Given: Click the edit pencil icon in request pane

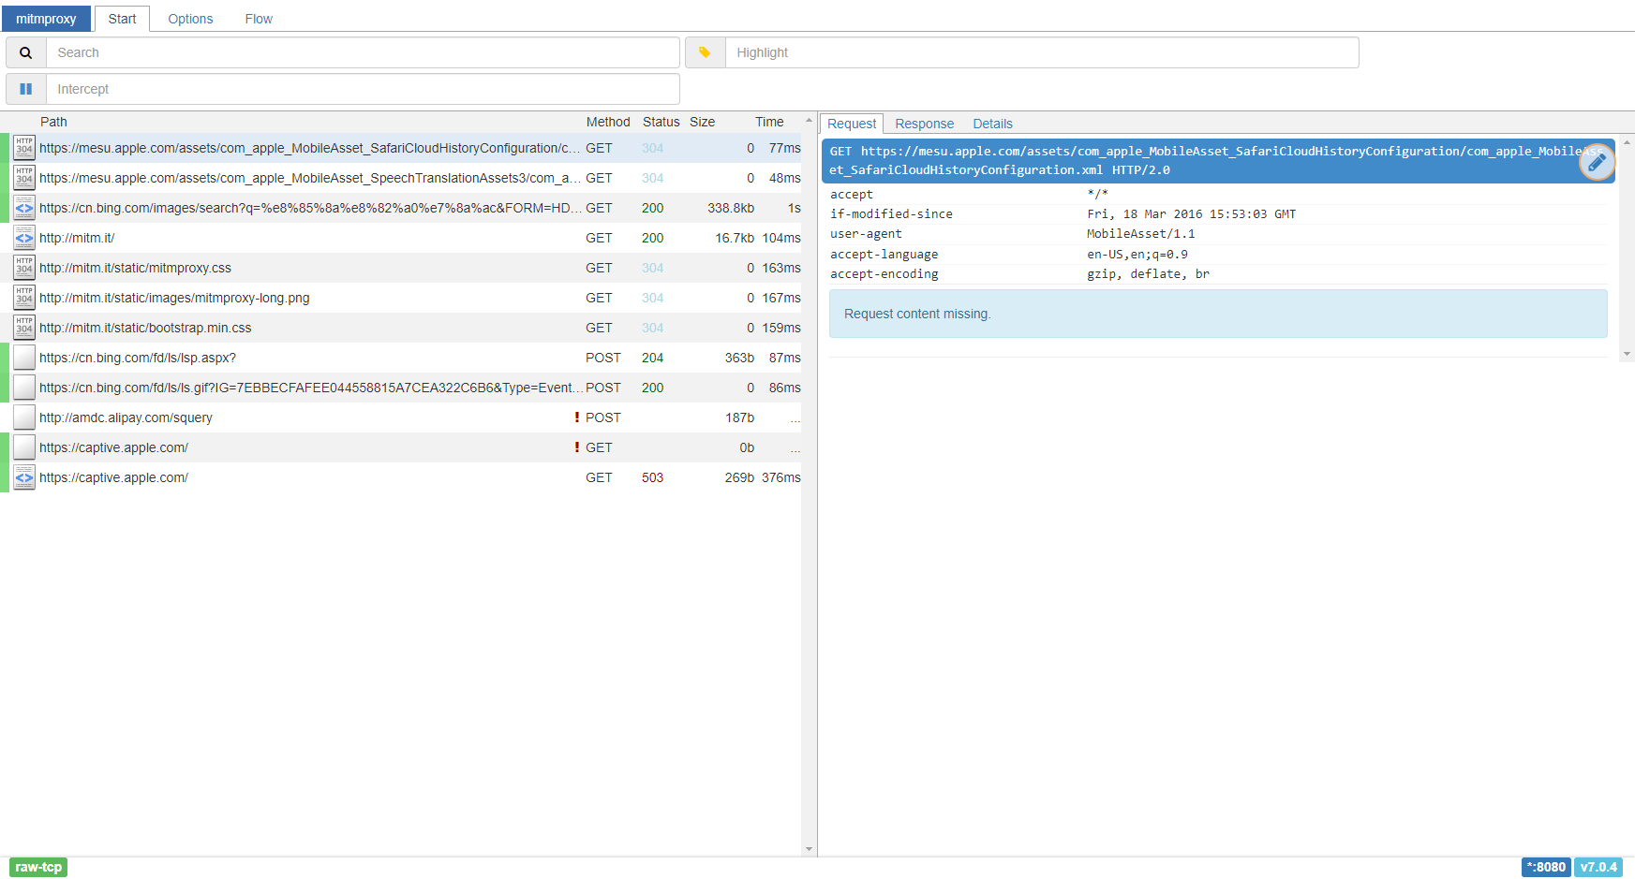Looking at the screenshot, I should (1597, 162).
